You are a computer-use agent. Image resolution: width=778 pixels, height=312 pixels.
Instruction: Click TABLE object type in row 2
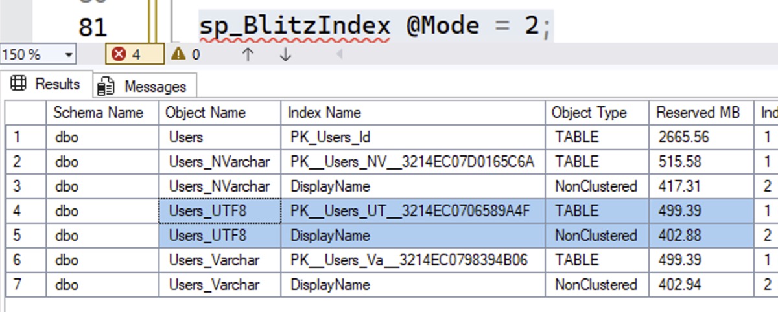click(x=597, y=162)
